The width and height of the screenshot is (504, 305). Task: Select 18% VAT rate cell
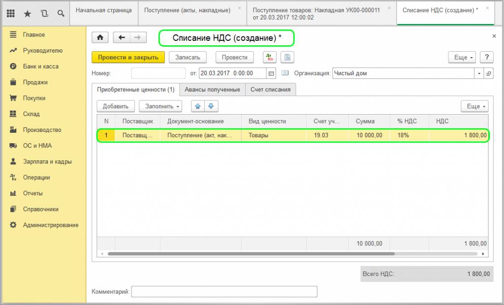pos(409,135)
